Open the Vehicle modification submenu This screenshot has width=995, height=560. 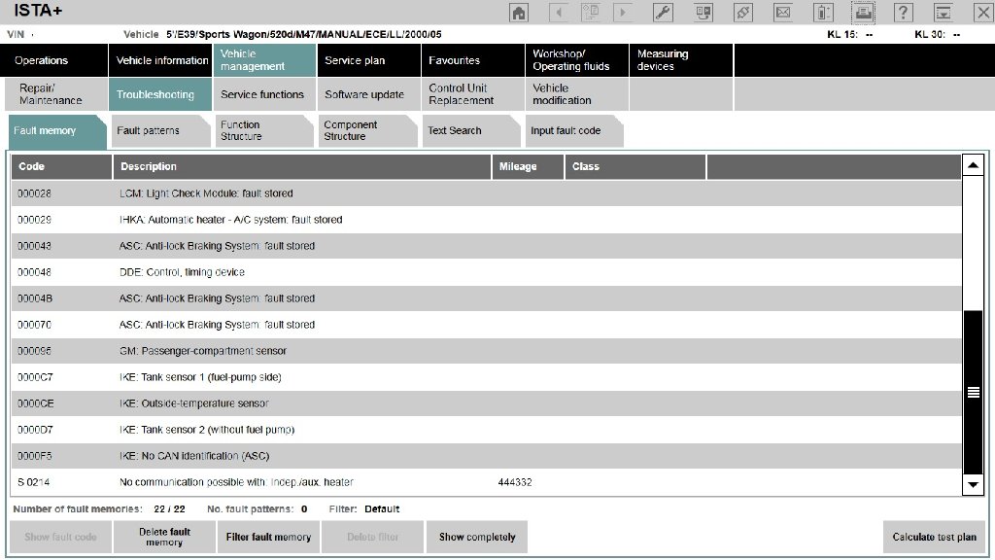pos(577,94)
